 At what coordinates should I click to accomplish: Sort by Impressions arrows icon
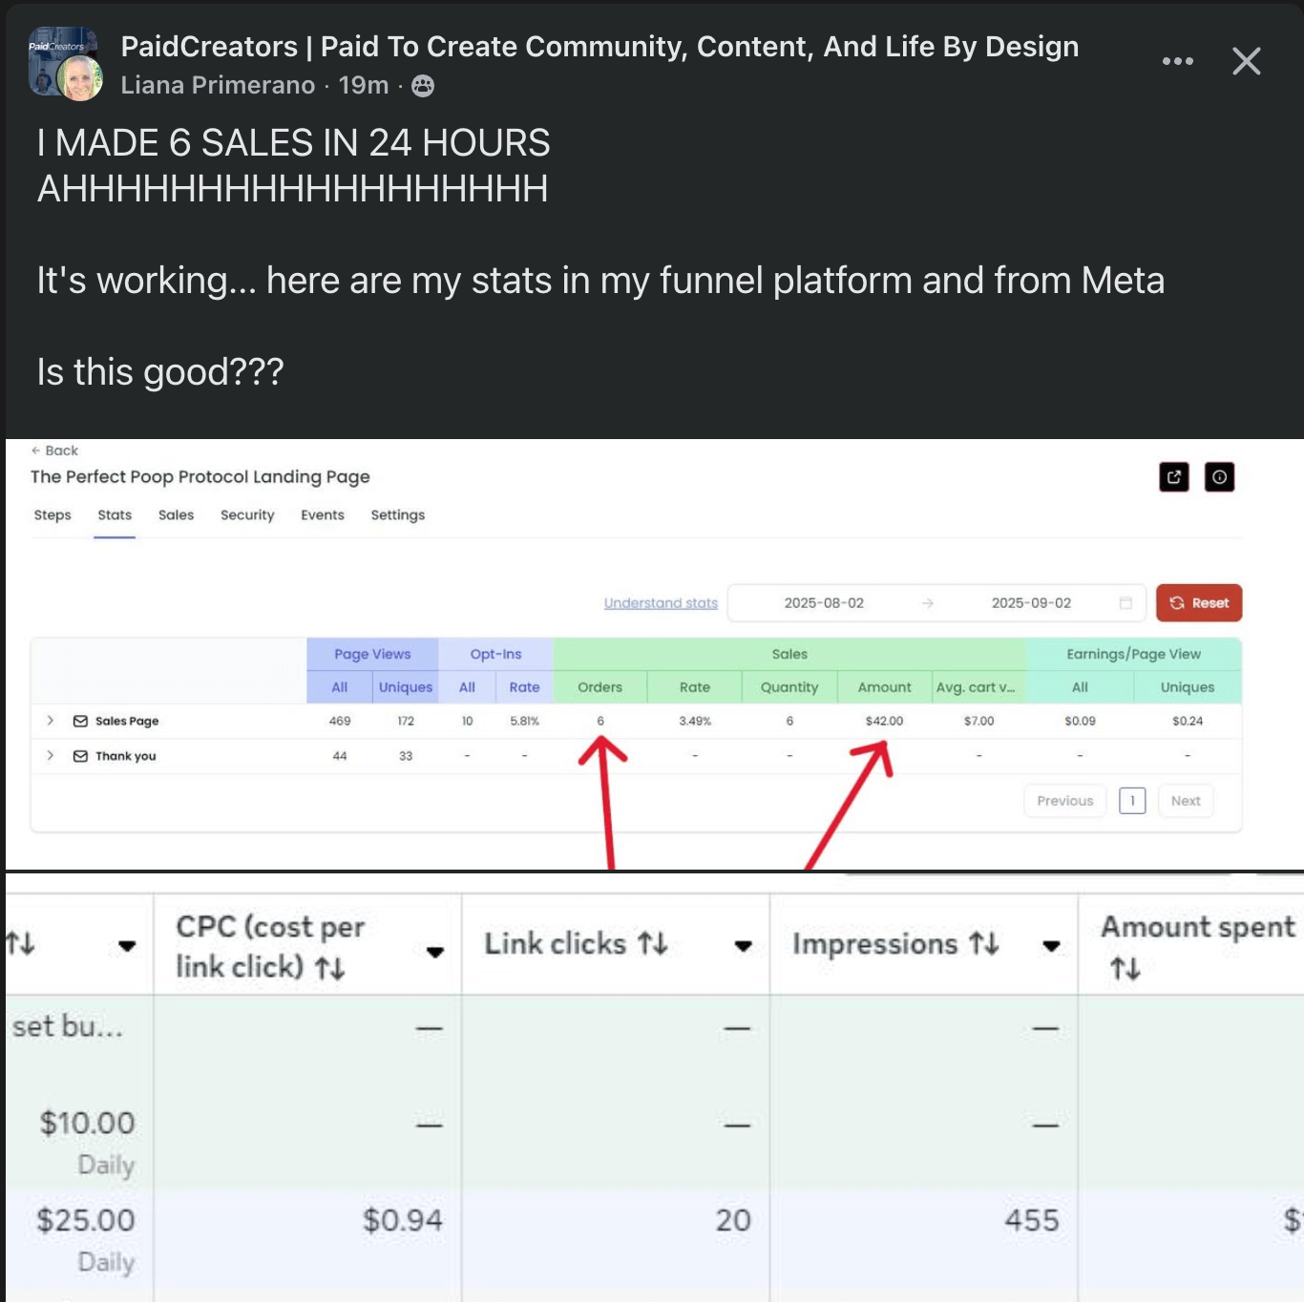click(984, 944)
